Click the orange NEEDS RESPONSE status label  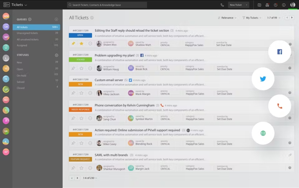tap(80, 110)
